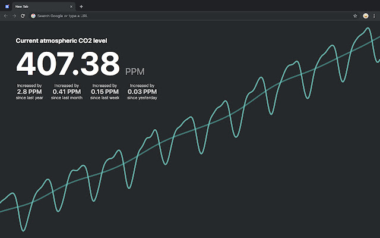
Task: Click the 0.15 PPM since last week stat
Action: [x=104, y=92]
